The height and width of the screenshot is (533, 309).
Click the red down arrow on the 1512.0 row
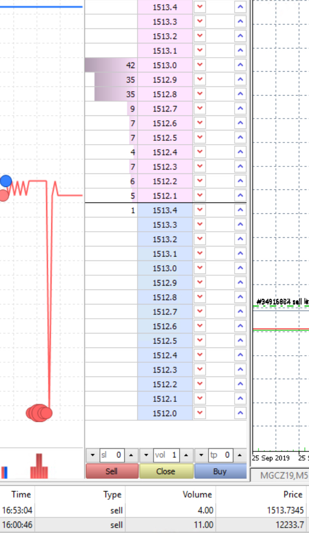tap(200, 413)
